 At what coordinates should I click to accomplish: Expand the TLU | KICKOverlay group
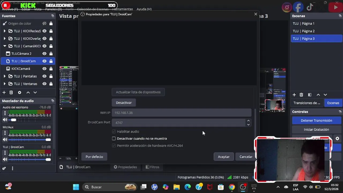tap(5, 39)
